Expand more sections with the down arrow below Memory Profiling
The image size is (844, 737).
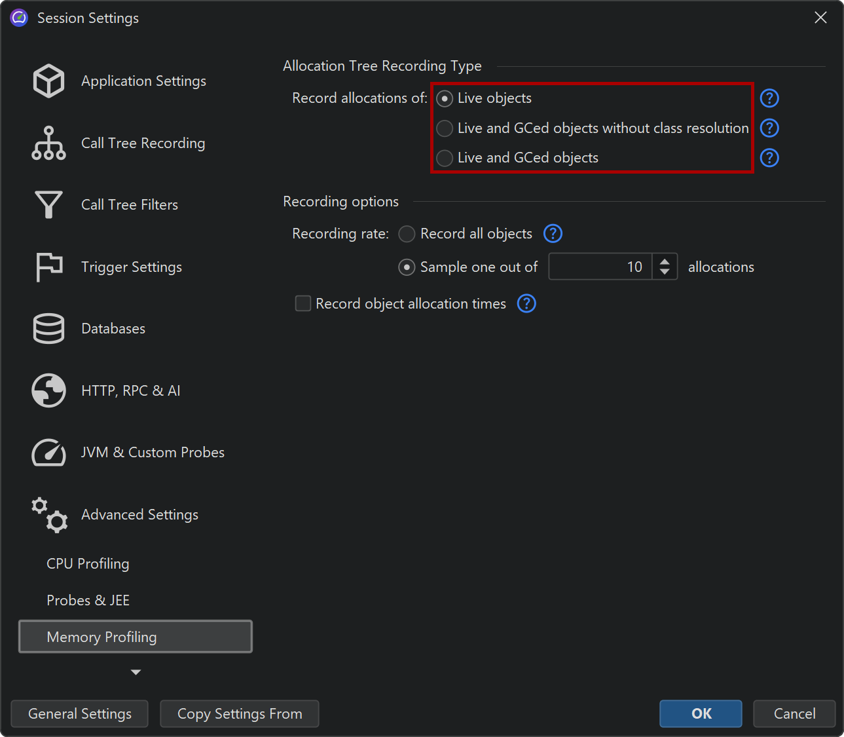pos(136,672)
